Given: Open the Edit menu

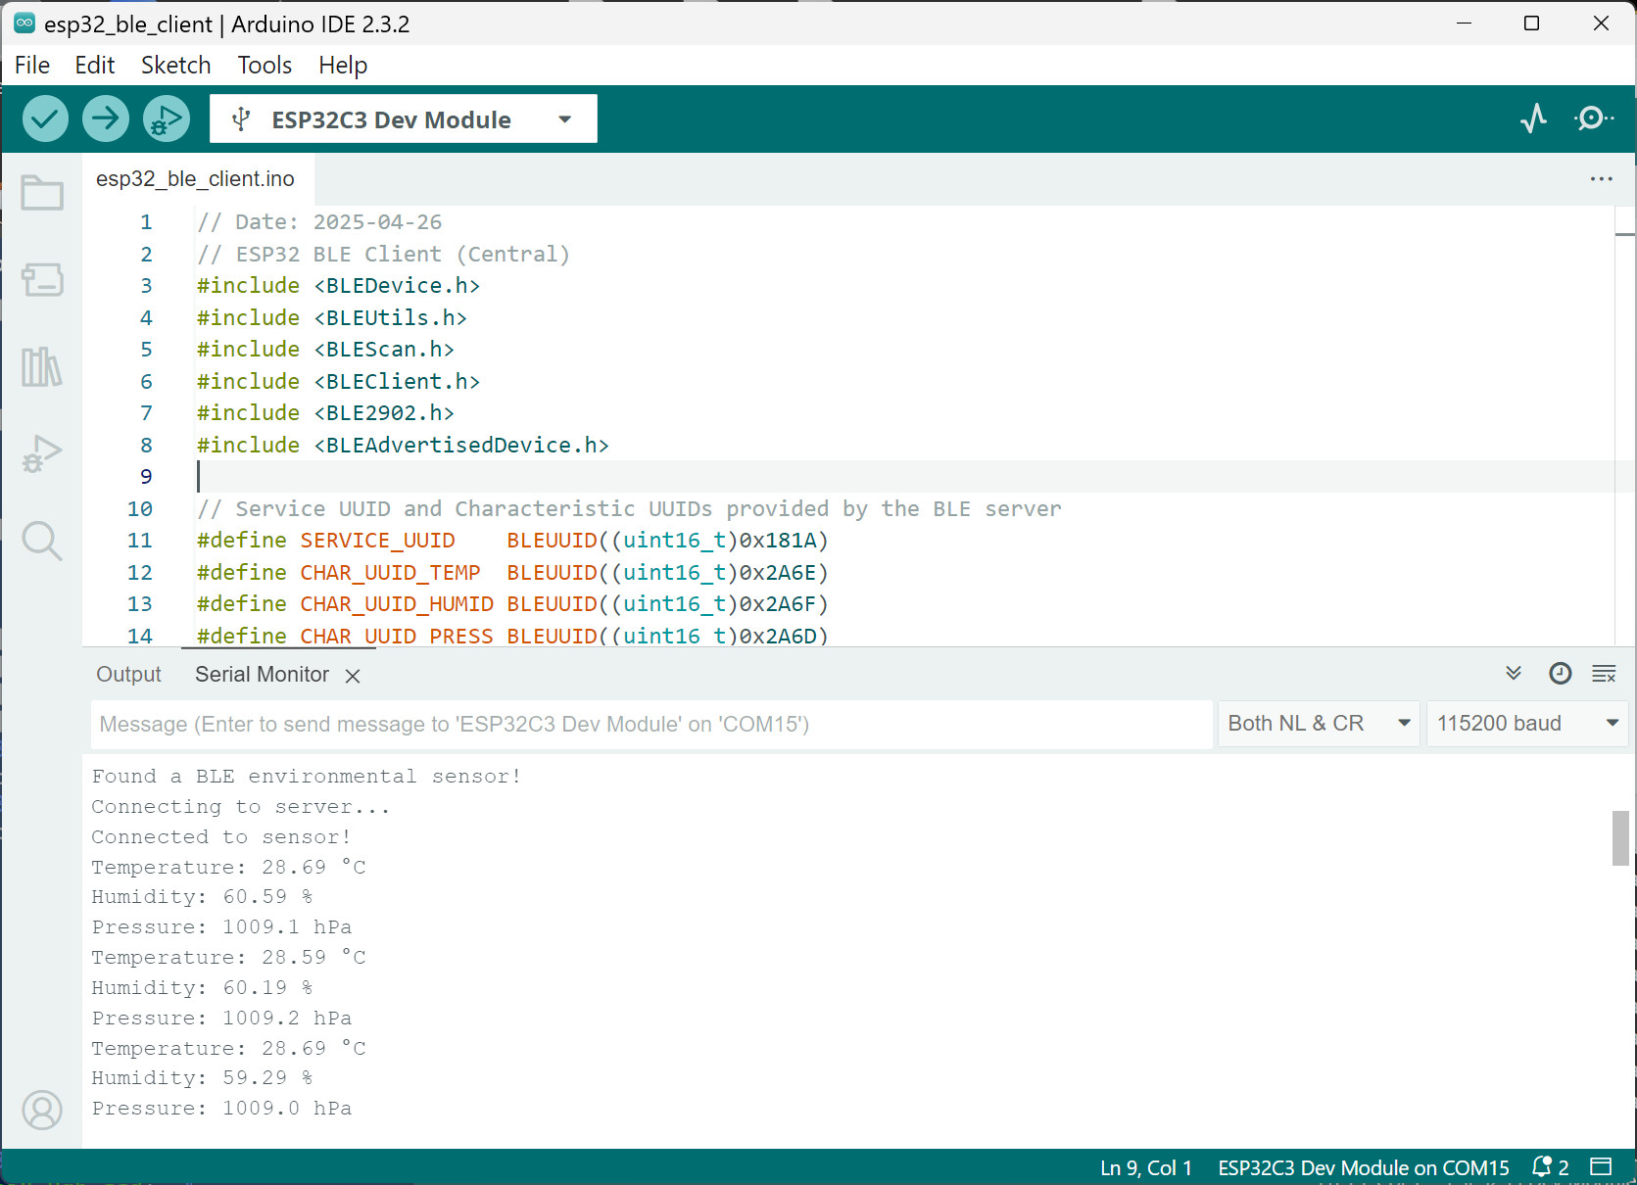Looking at the screenshot, I should (95, 66).
